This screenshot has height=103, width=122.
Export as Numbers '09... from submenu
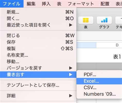(x=99, y=94)
